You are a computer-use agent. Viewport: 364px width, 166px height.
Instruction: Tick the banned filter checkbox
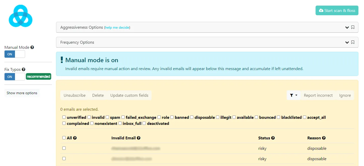(172, 117)
